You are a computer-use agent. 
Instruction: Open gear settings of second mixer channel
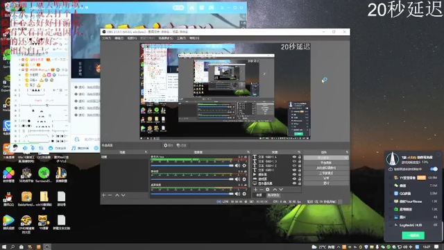(244, 179)
